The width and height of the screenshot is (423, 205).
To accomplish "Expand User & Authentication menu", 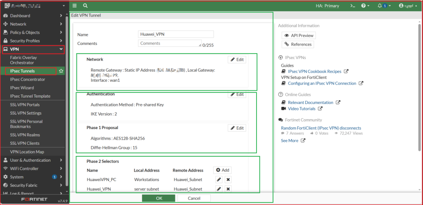I will (32, 160).
